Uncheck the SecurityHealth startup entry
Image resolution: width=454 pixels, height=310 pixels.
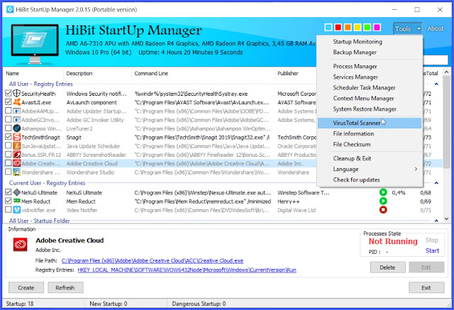(8, 93)
